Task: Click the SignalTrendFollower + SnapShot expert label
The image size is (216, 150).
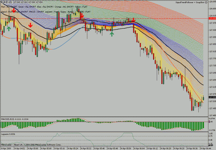Action: click(190, 2)
